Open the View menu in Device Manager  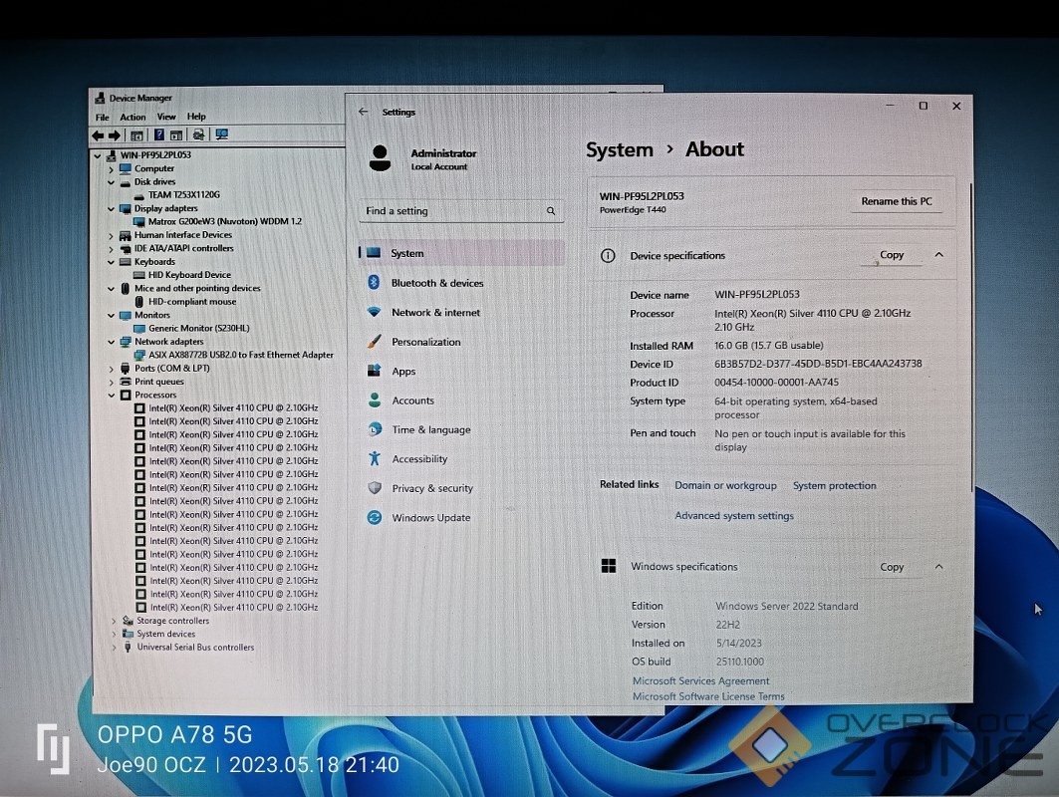166,117
